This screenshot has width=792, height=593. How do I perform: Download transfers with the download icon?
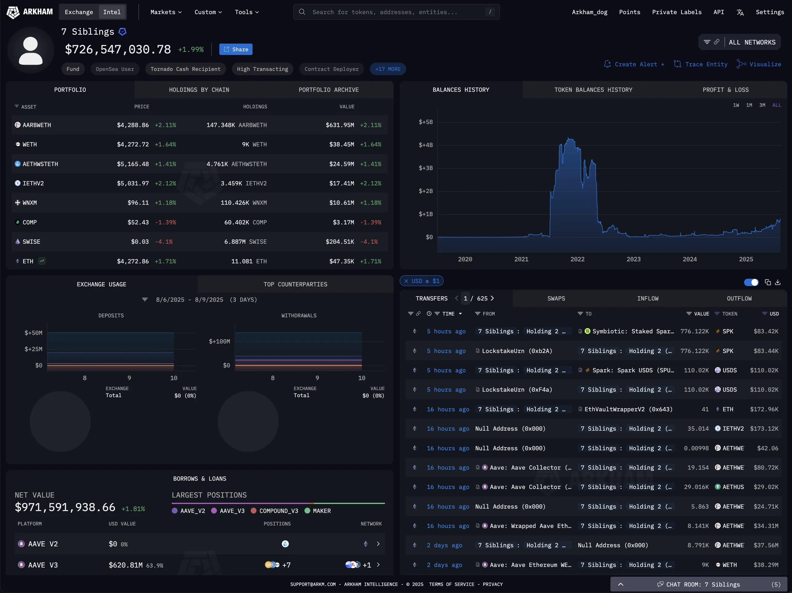(778, 282)
